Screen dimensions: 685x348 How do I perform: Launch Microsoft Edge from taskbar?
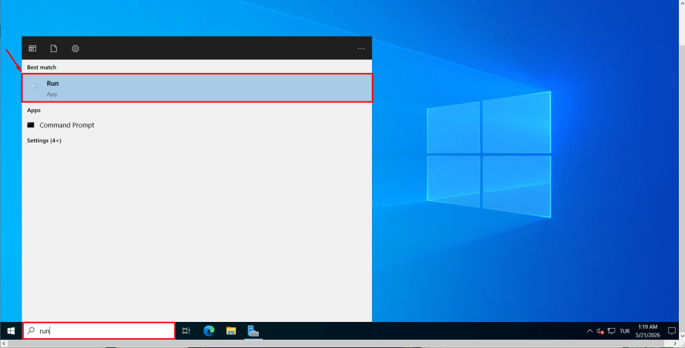click(209, 331)
